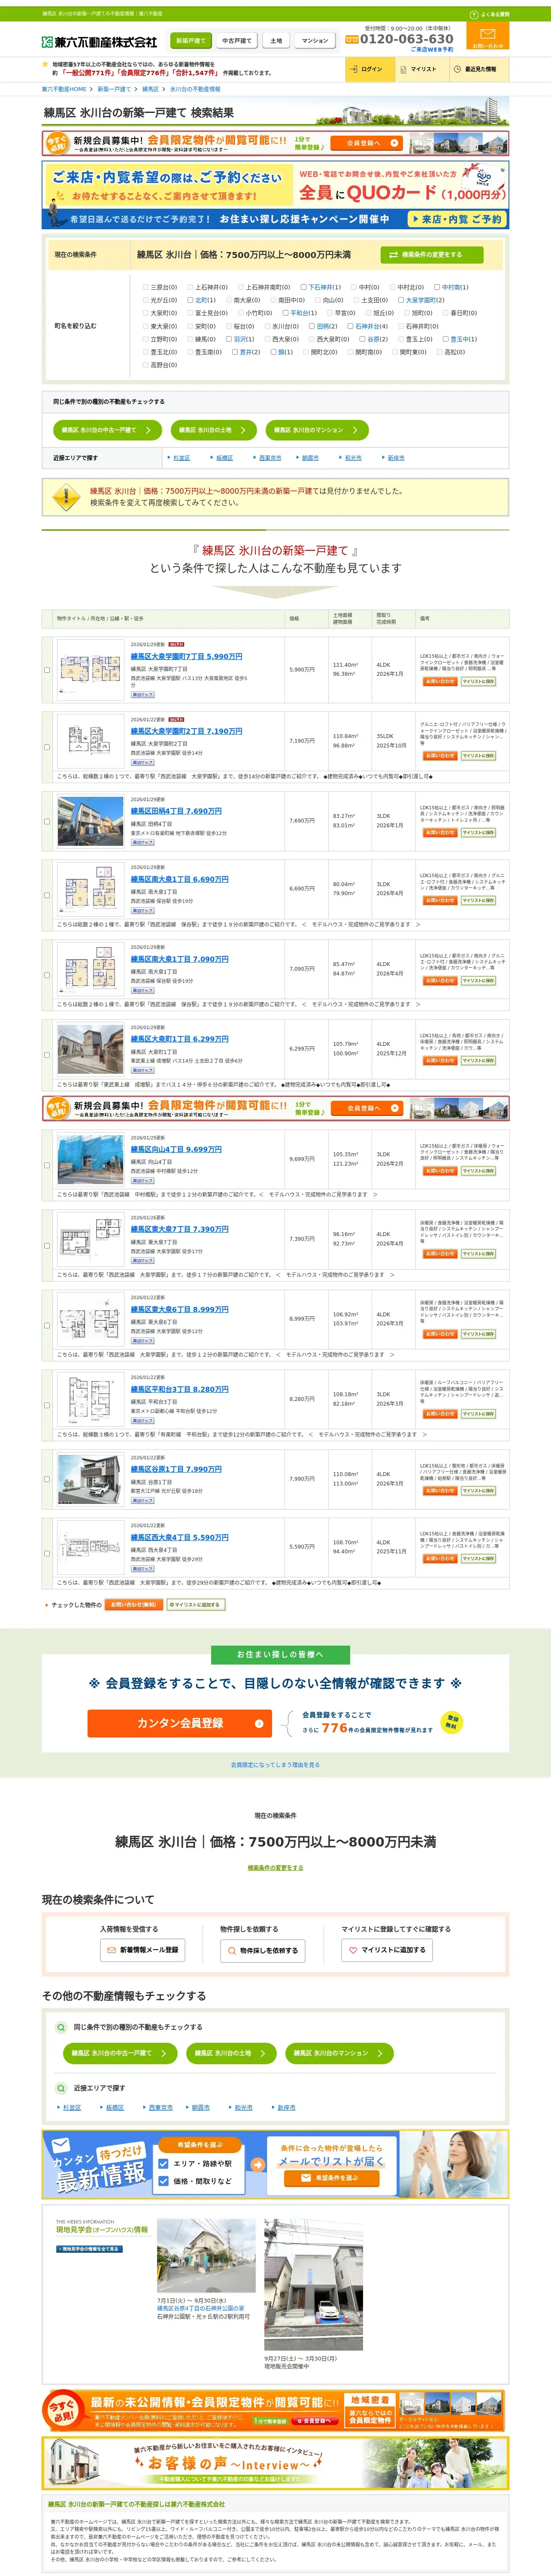The width and height of the screenshot is (551, 2576).
Task: Click the 登録無料 yellow badge
Action: coord(452,1722)
